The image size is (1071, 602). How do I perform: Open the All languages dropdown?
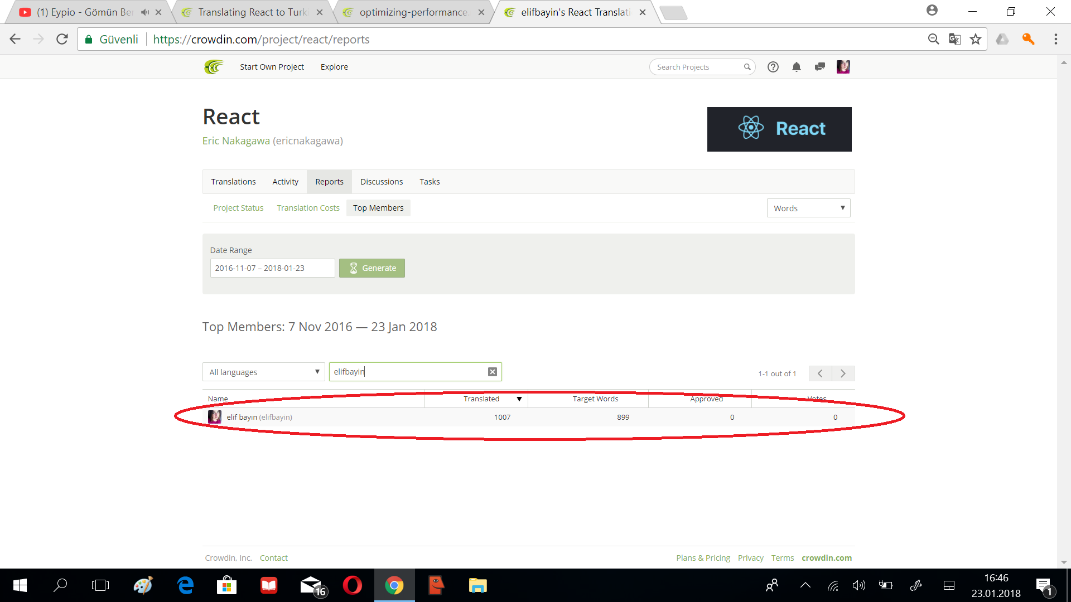pyautogui.click(x=263, y=372)
